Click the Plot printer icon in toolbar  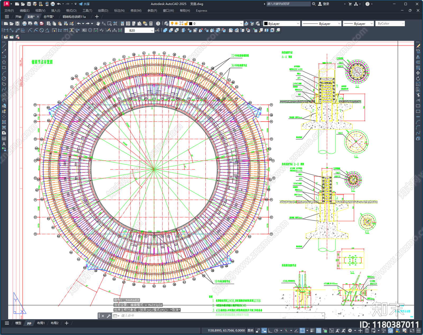[24, 24]
